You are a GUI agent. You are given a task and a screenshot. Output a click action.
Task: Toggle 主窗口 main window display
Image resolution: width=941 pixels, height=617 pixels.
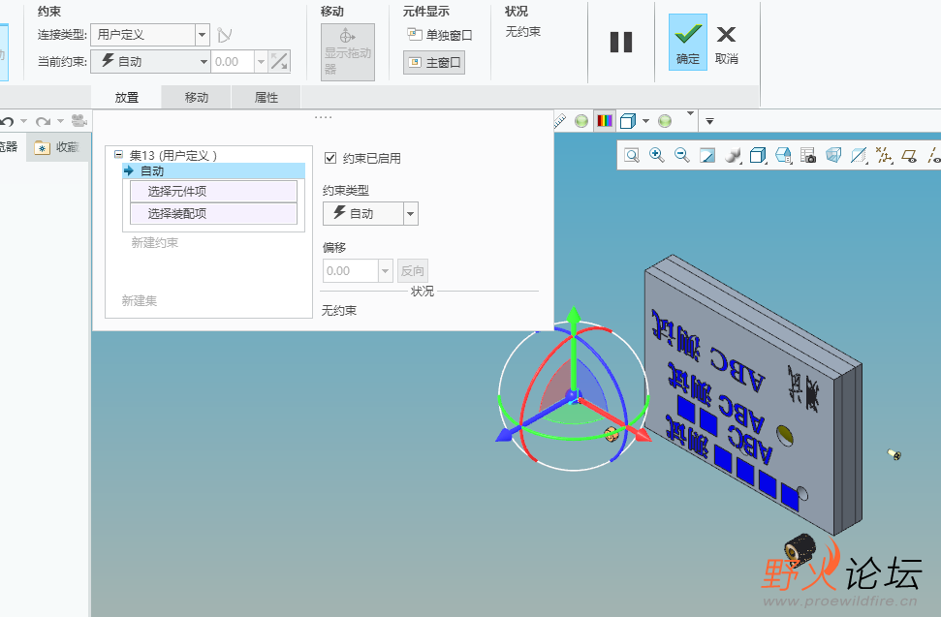coord(434,62)
